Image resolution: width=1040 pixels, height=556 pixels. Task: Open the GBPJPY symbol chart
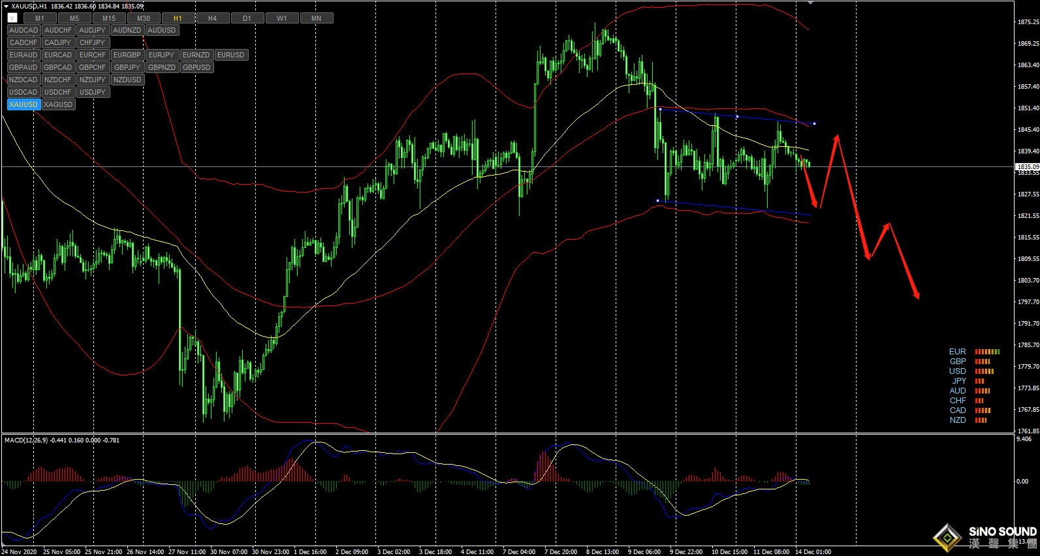(127, 67)
